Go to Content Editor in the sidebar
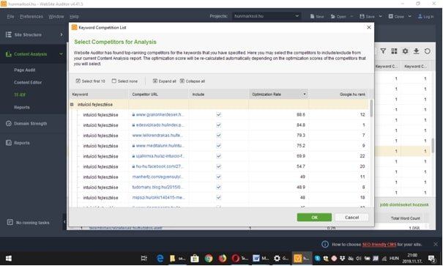 (28, 82)
